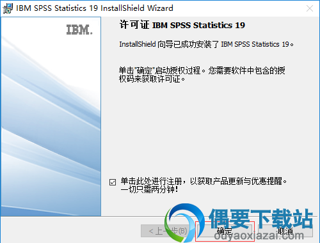Click the 一切只需两分钟 text line
Screen dimensions: 320x243
coord(149,189)
